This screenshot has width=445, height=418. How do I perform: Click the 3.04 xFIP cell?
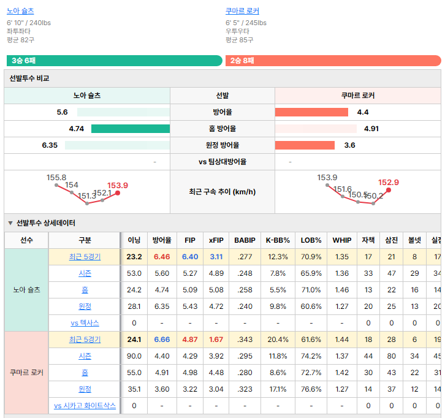tap(216, 389)
